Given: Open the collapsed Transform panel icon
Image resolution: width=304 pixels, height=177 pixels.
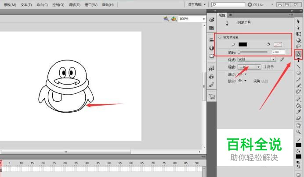Looking at the screenshot, I should (212, 56).
